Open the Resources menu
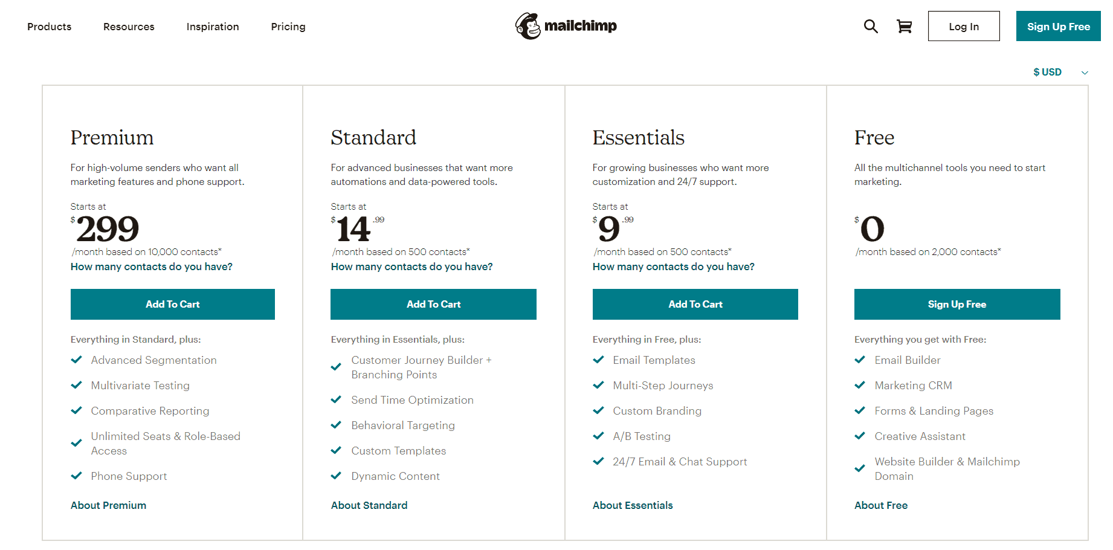The image size is (1113, 550). (x=129, y=27)
